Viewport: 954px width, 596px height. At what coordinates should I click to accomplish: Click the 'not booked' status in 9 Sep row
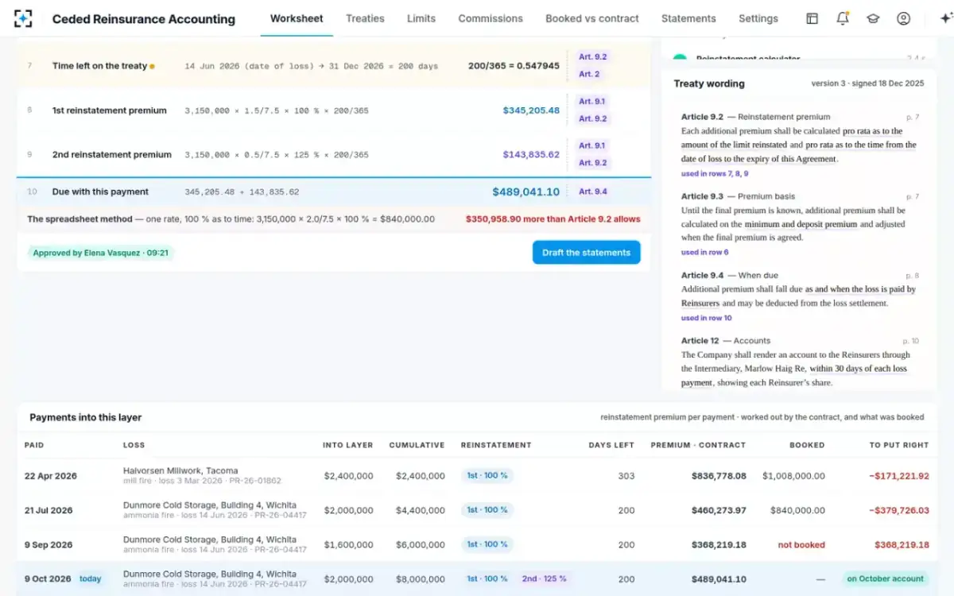801,545
